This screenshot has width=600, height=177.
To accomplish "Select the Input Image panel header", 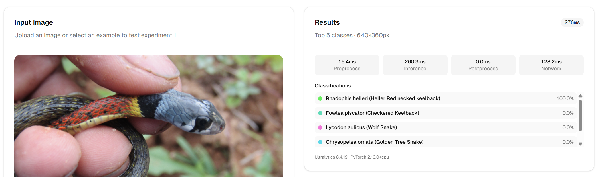I will (34, 22).
